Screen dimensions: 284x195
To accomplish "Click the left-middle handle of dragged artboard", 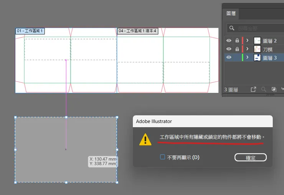I will click(x=15, y=150).
